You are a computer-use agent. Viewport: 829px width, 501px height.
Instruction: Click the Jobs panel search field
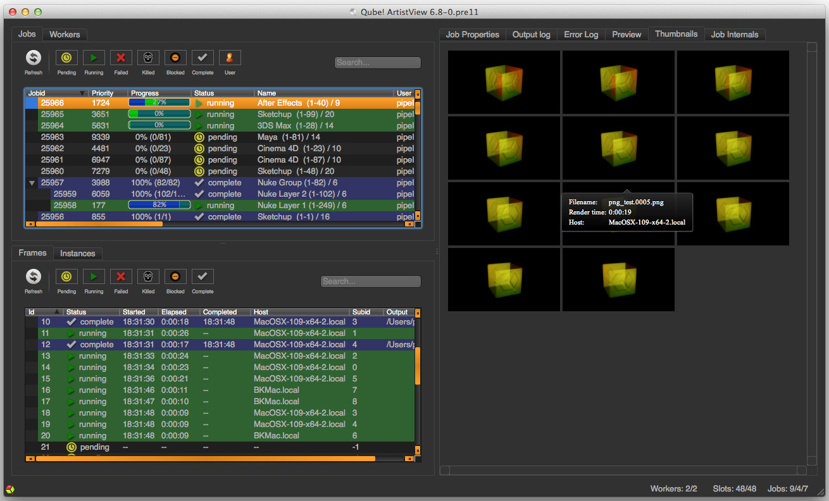pos(377,63)
